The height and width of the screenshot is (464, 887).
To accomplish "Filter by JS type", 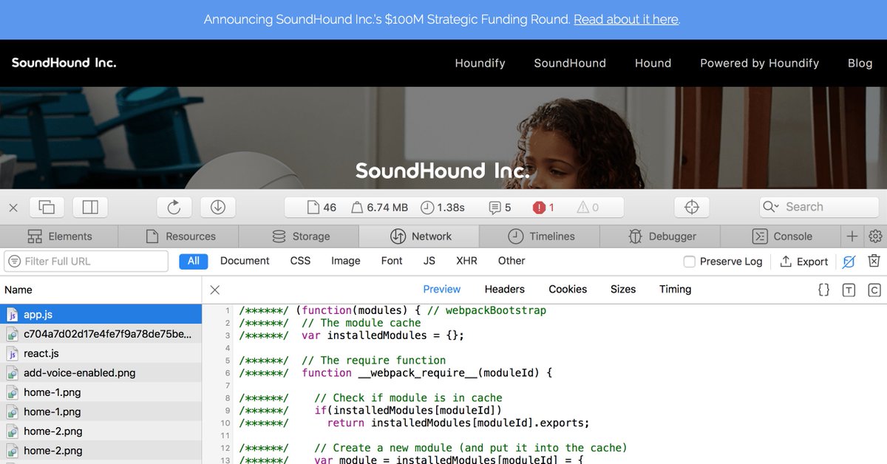I will pyautogui.click(x=429, y=261).
